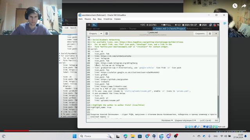Viewport: 250px width, 140px height.
Task: Click the volume indicator in the VM panel
Action: point(178,25)
